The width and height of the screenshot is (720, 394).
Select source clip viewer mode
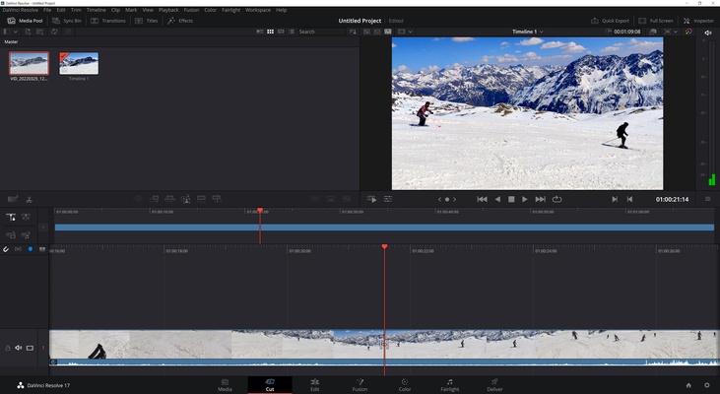pos(366,32)
